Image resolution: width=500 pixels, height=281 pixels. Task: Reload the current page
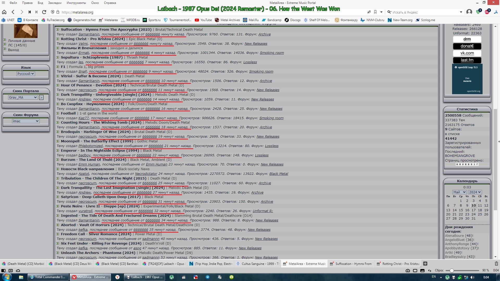(44, 12)
